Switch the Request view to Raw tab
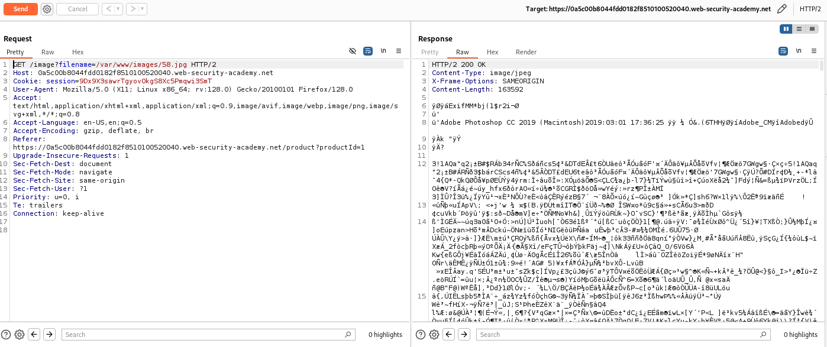This screenshot has width=827, height=347. pos(47,52)
